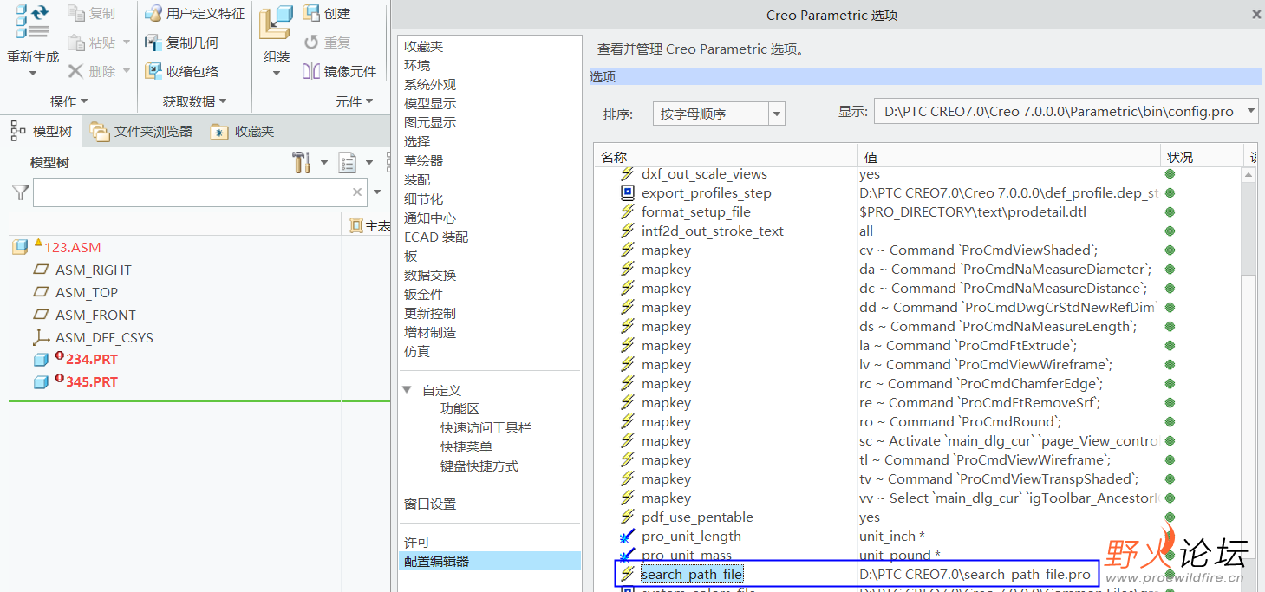Click the 名称 column header
This screenshot has height=592, width=1265.
coord(726,156)
